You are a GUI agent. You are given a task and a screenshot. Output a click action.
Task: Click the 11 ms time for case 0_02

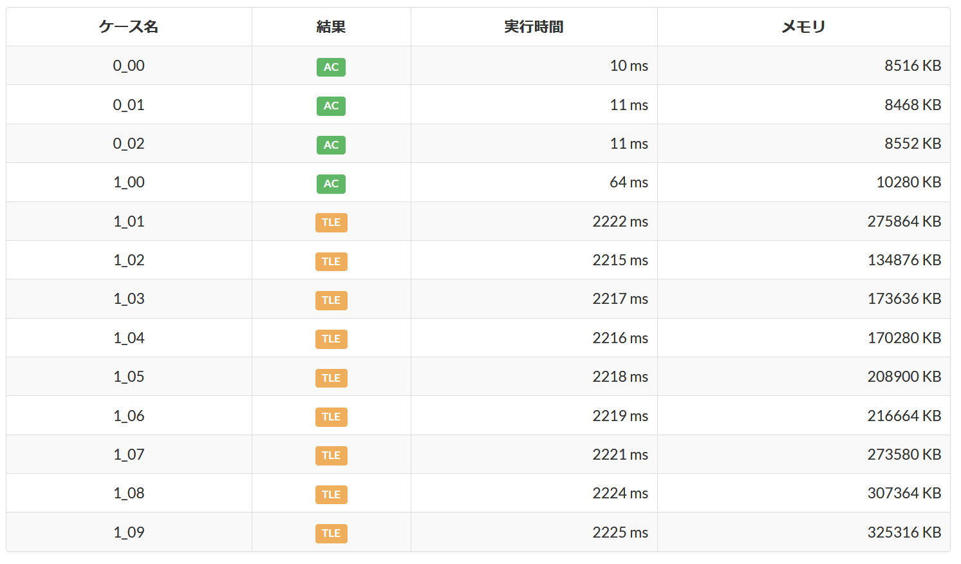click(x=629, y=144)
